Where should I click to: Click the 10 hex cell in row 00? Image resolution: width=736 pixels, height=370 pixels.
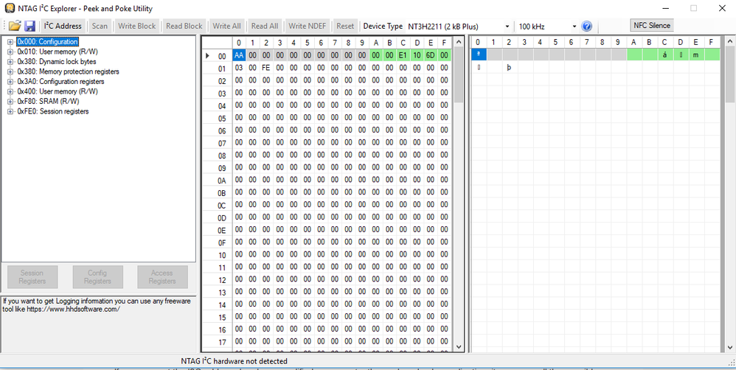coord(417,55)
